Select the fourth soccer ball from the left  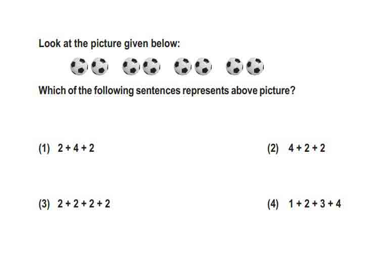[x=151, y=66]
